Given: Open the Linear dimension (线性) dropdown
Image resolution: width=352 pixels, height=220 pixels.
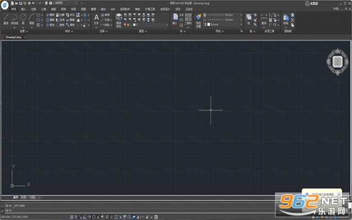Looking at the screenshot, I should pos(111,25).
